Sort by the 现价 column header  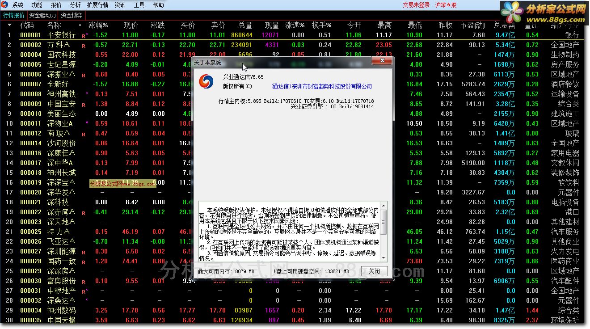(131, 25)
